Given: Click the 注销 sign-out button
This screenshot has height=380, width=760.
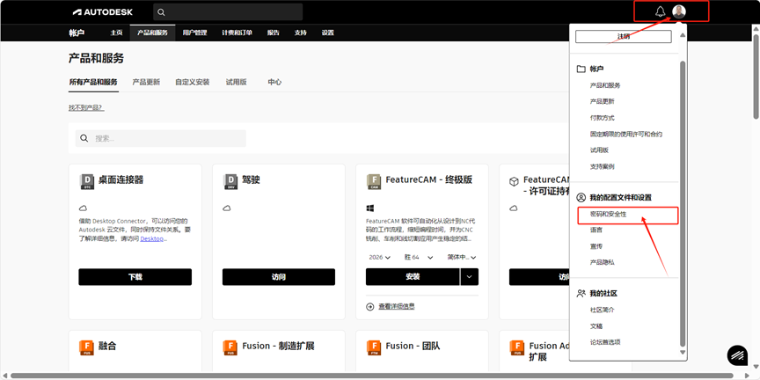Looking at the screenshot, I should pyautogui.click(x=624, y=36).
